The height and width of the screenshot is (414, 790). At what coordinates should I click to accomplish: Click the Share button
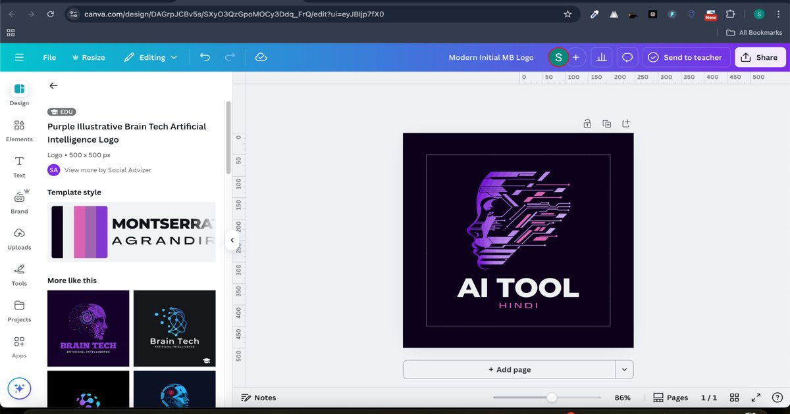point(759,57)
